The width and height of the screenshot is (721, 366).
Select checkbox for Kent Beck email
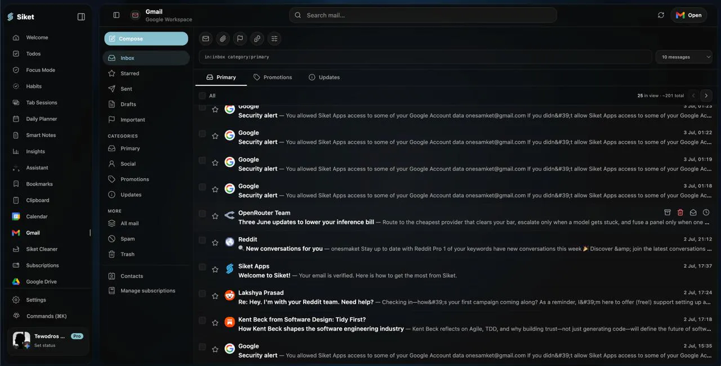[x=202, y=320]
